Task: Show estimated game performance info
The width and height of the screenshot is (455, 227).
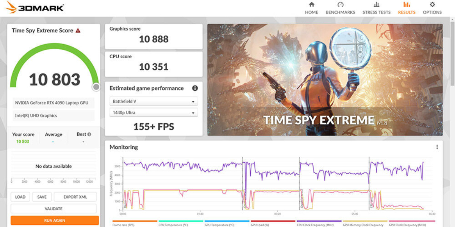Action: pos(195,88)
